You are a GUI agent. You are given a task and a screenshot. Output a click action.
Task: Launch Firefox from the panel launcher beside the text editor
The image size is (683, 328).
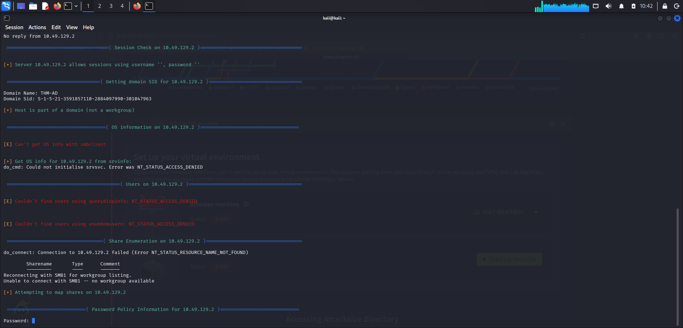[x=57, y=6]
